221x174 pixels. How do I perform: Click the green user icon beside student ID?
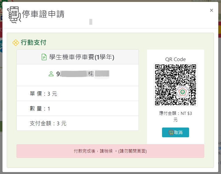[x=51, y=74]
